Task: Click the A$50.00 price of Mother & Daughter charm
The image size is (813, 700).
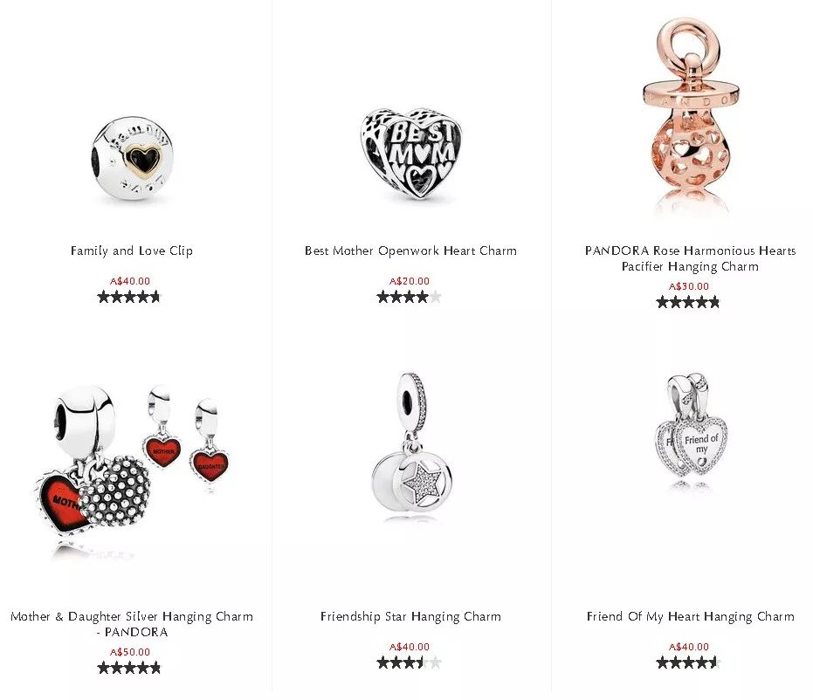Action: click(x=129, y=652)
